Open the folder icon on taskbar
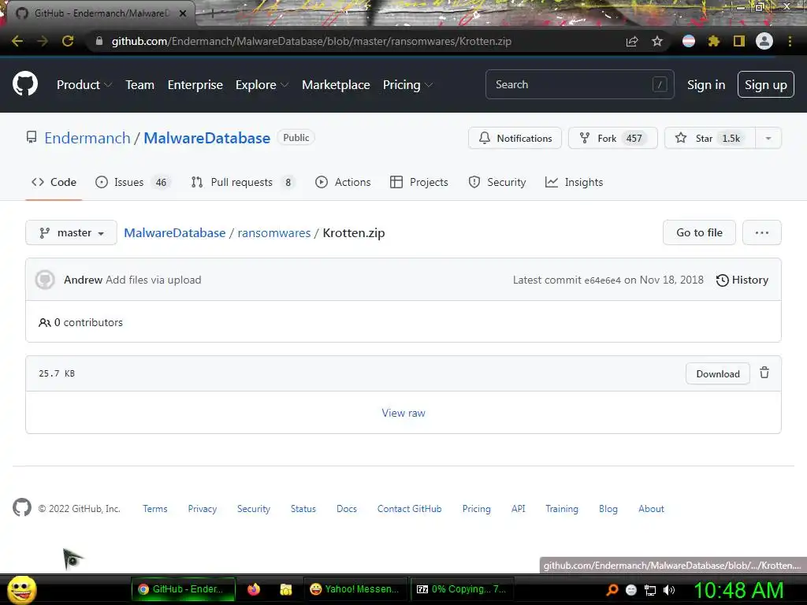Screen dimensions: 807x605 [x=285, y=589]
